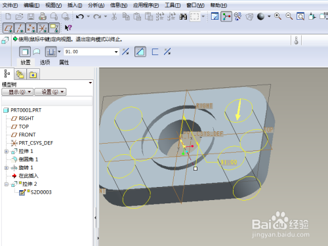The height and width of the screenshot is (246, 328).
Task: Open the What's This help pointer
Action: 68,28
